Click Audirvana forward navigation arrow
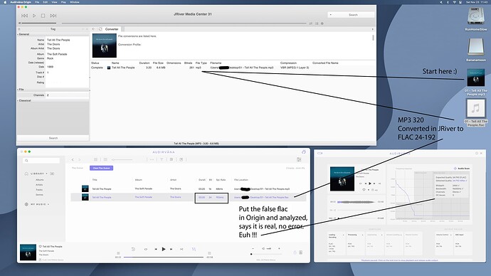The height and width of the screenshot is (276, 491). click(80, 159)
